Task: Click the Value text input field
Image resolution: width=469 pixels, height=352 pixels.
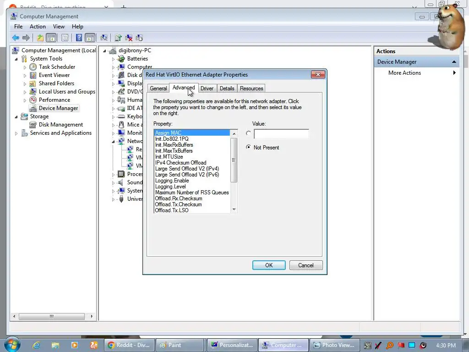Action: (281, 134)
